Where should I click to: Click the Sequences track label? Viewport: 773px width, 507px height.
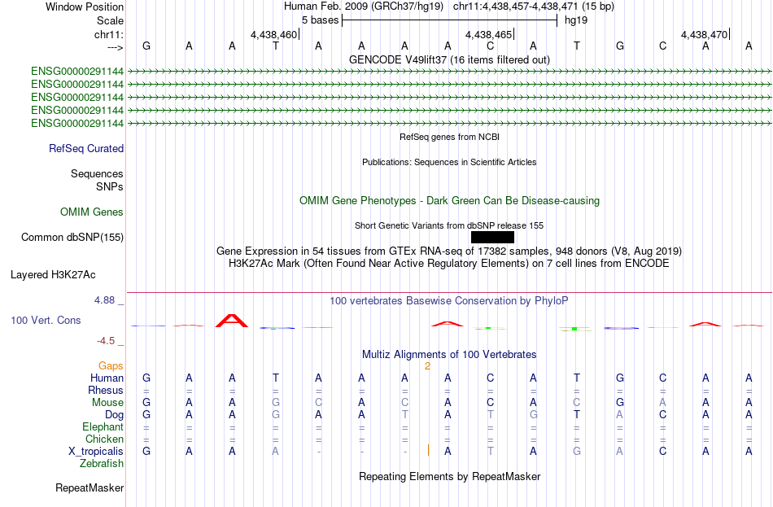pyautogui.click(x=97, y=173)
